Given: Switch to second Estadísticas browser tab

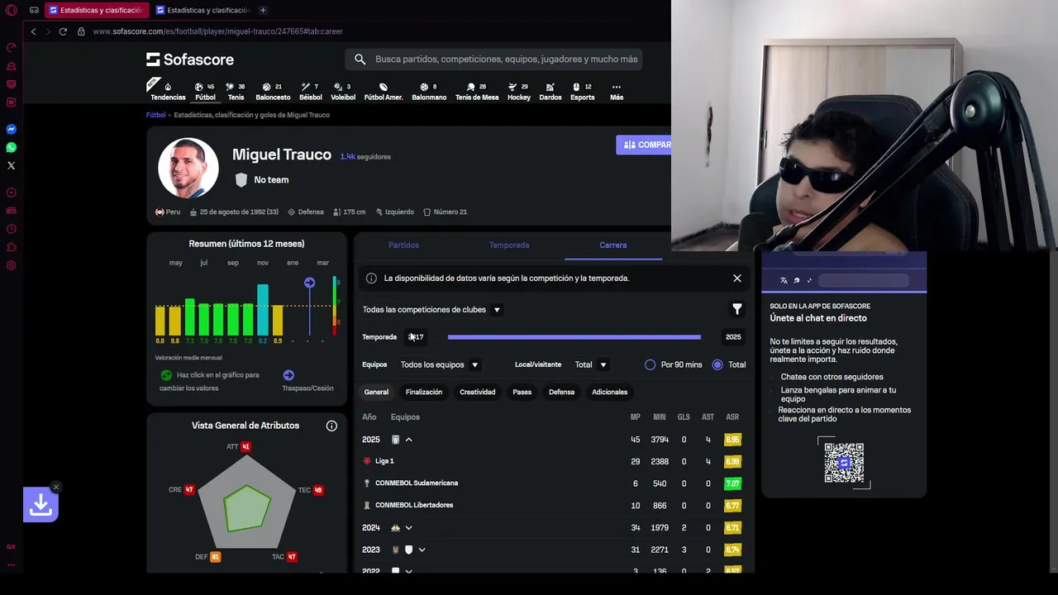Looking at the screenshot, I should pos(203,10).
